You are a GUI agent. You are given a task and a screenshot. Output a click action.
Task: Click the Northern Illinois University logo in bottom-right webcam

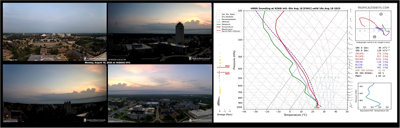[x=200, y=120]
